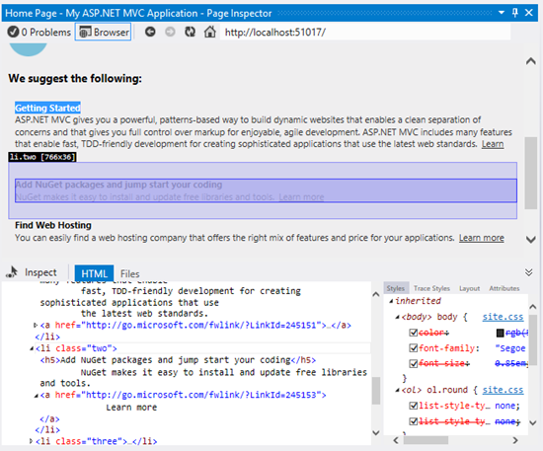Click the font-family "Segoe value
The image size is (543, 451).
510,348
